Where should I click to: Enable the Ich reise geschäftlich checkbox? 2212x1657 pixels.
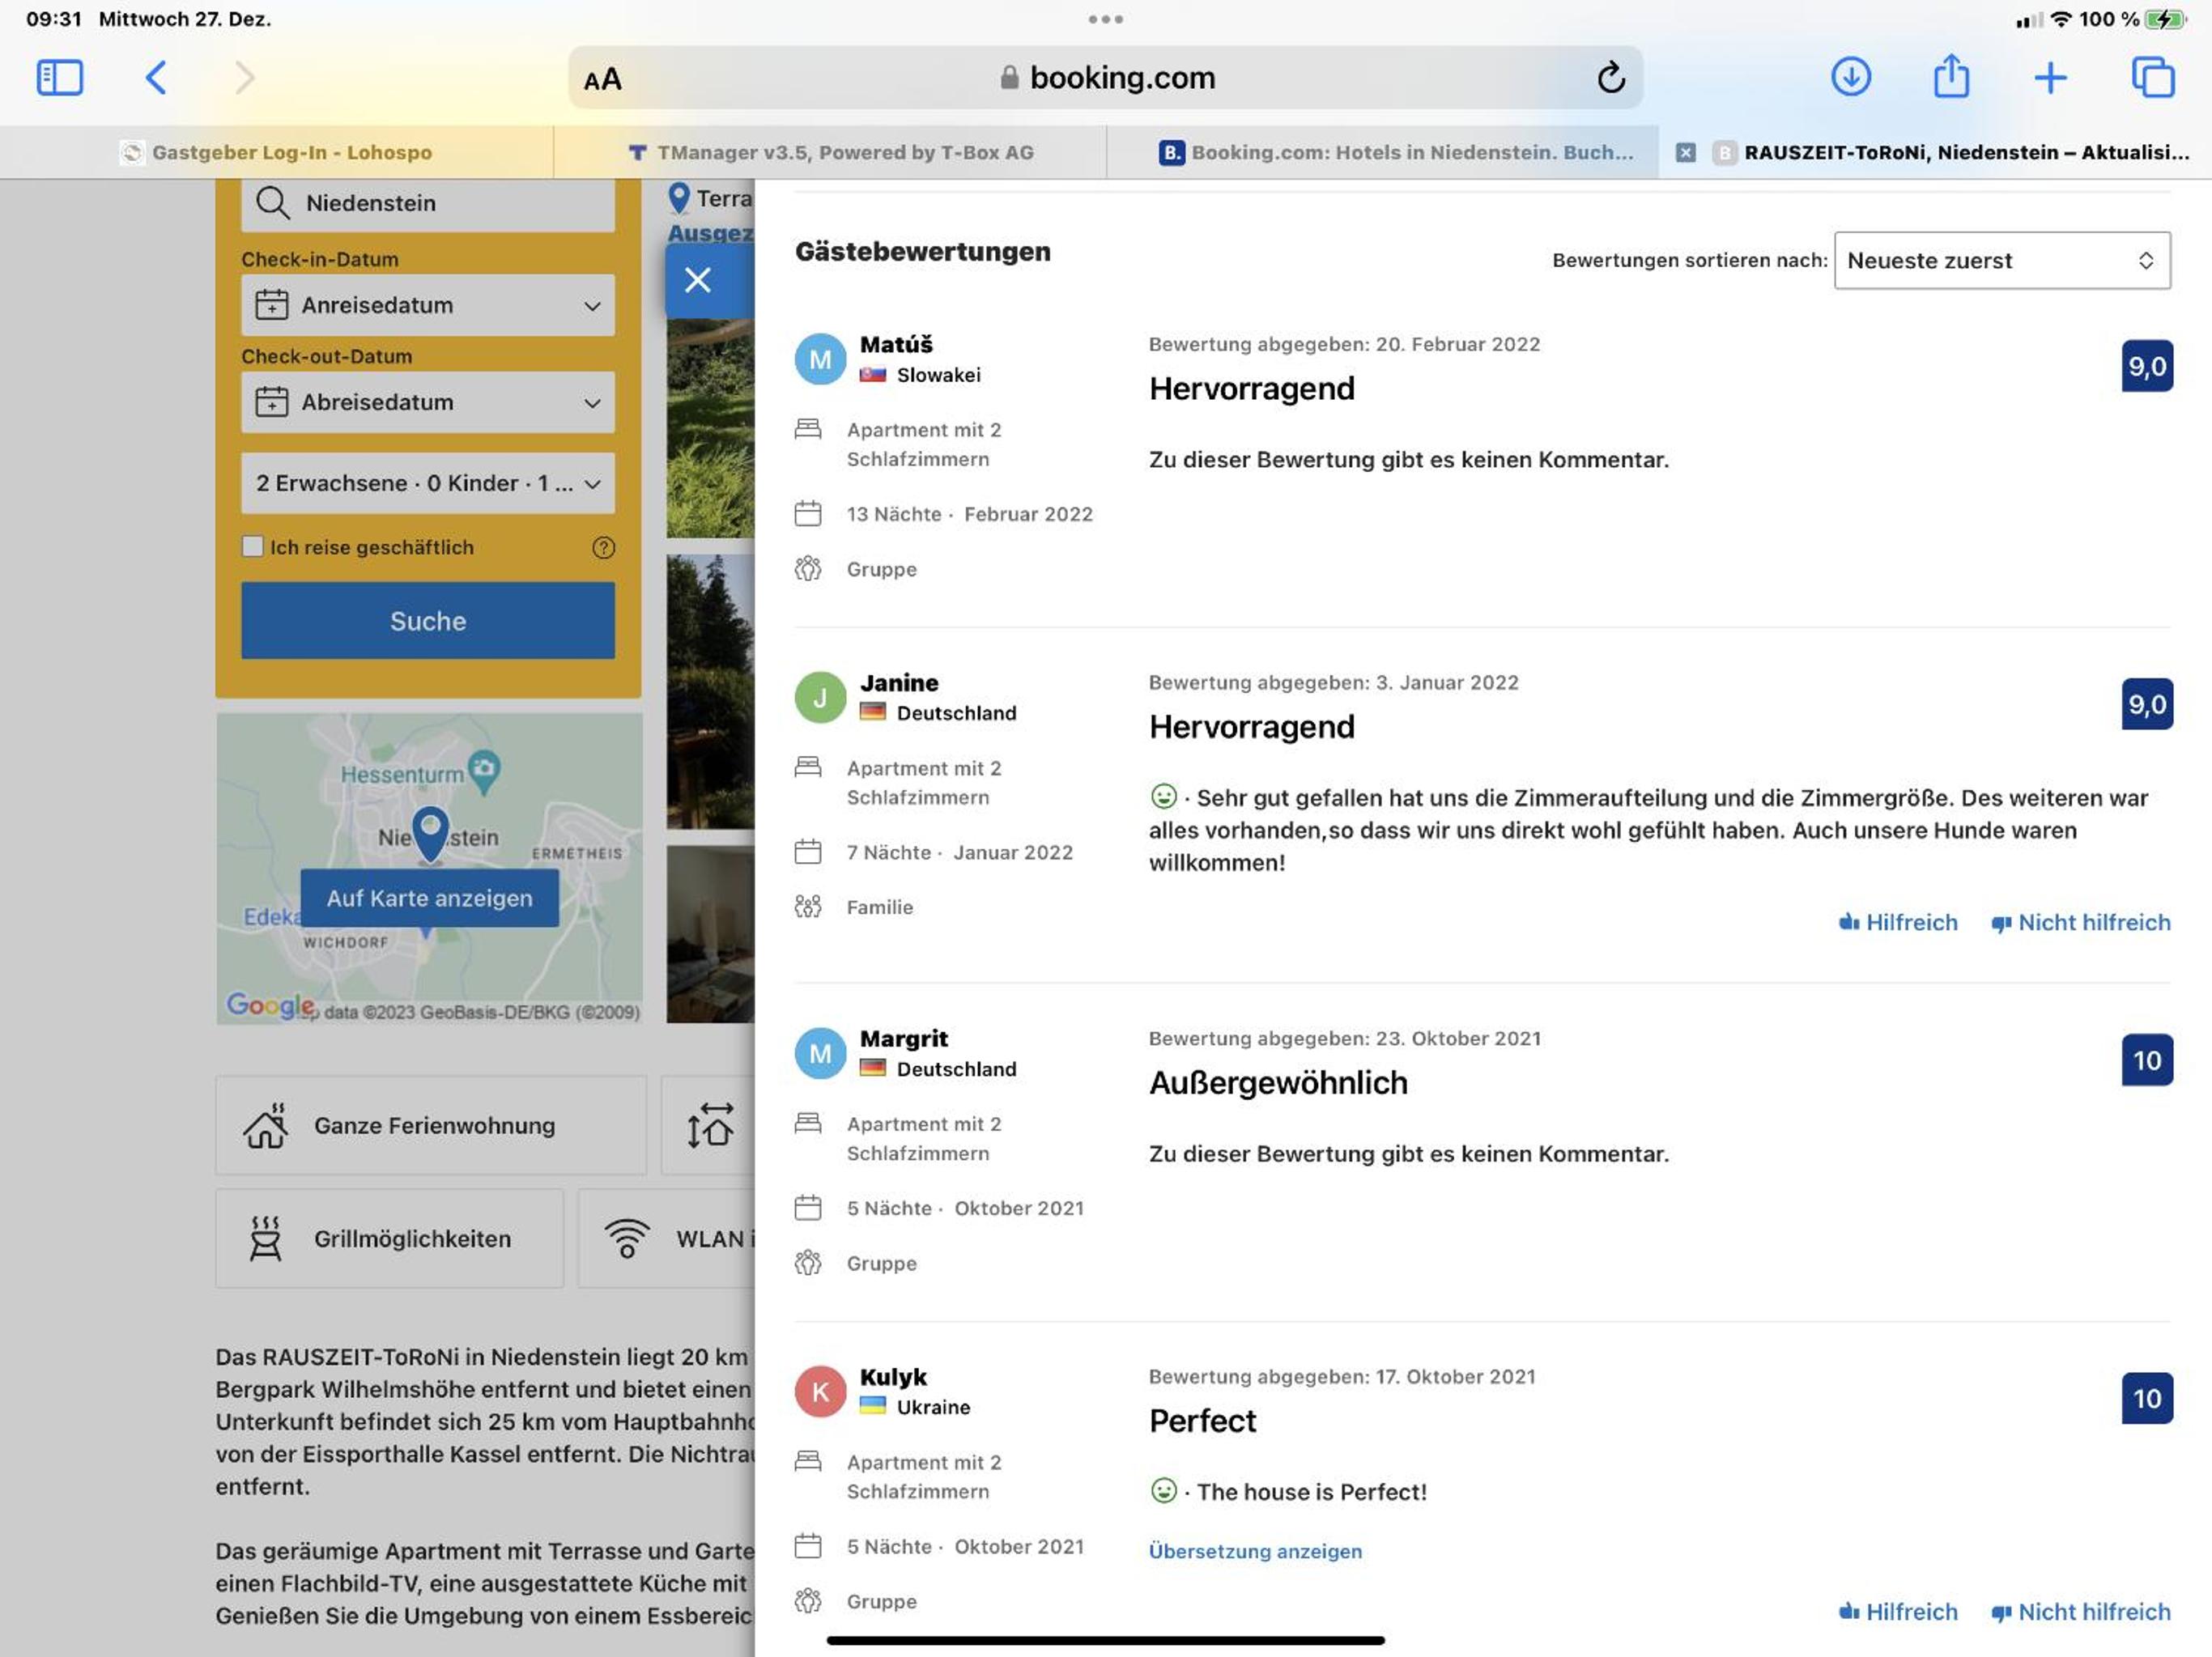coord(252,546)
